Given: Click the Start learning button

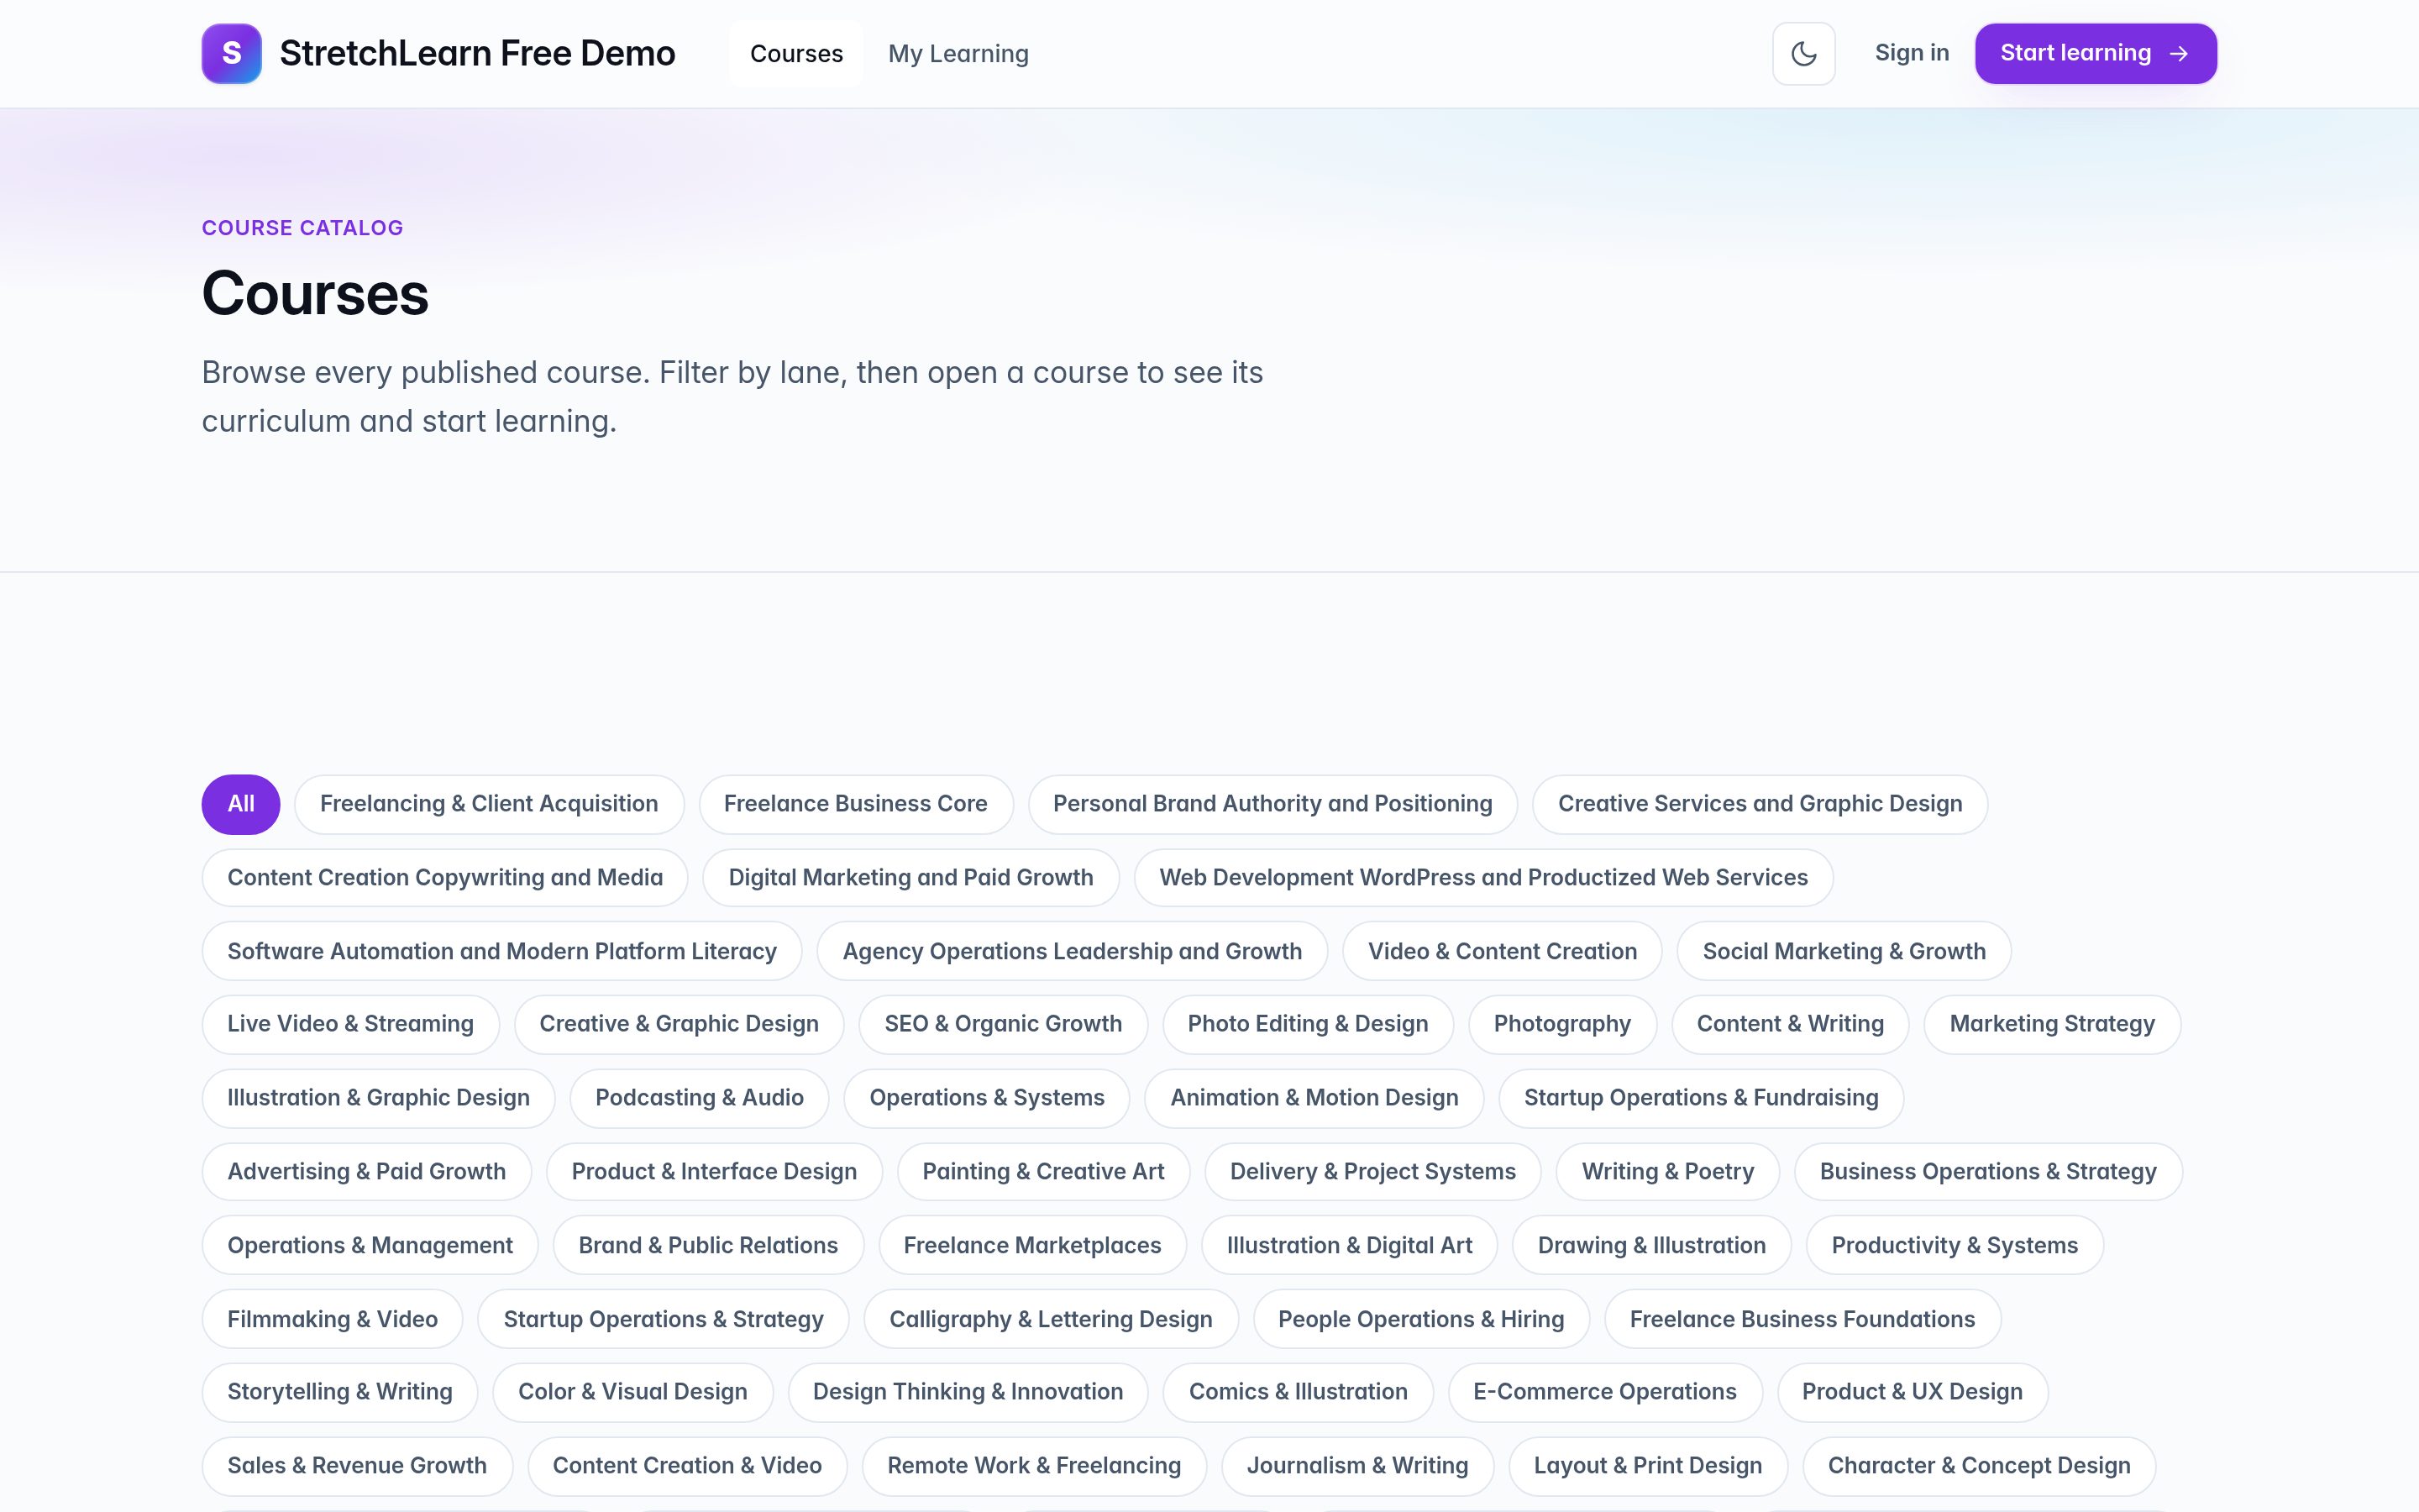Looking at the screenshot, I should click(x=2095, y=53).
